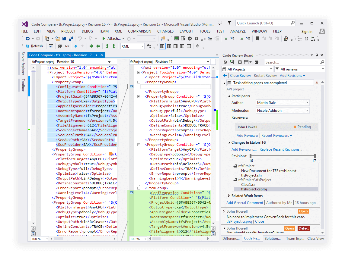This screenshot has width=345, height=266.
Task: Open the Author Martin Dale dropdown
Action: 283,103
